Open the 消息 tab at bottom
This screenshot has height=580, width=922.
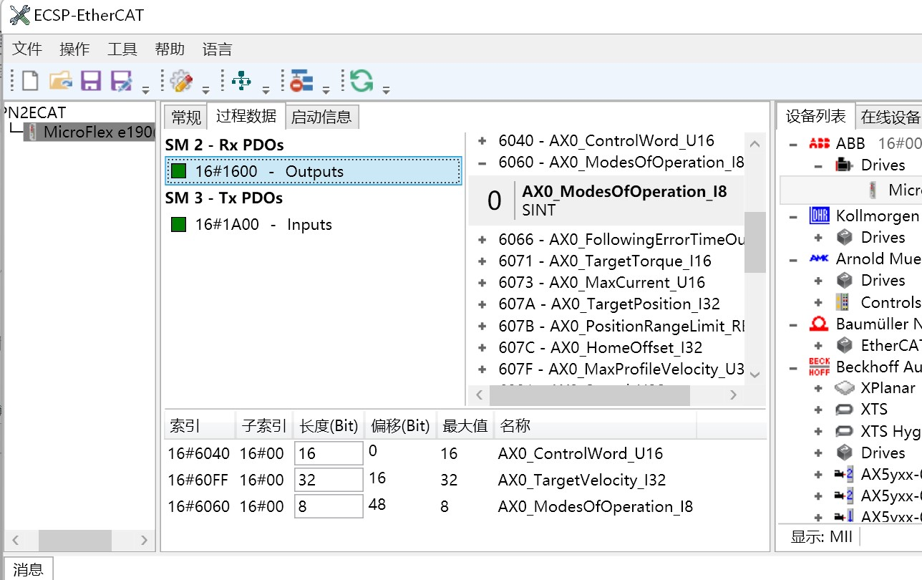coord(28,569)
